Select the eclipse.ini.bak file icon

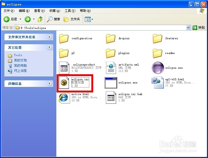click(111, 97)
